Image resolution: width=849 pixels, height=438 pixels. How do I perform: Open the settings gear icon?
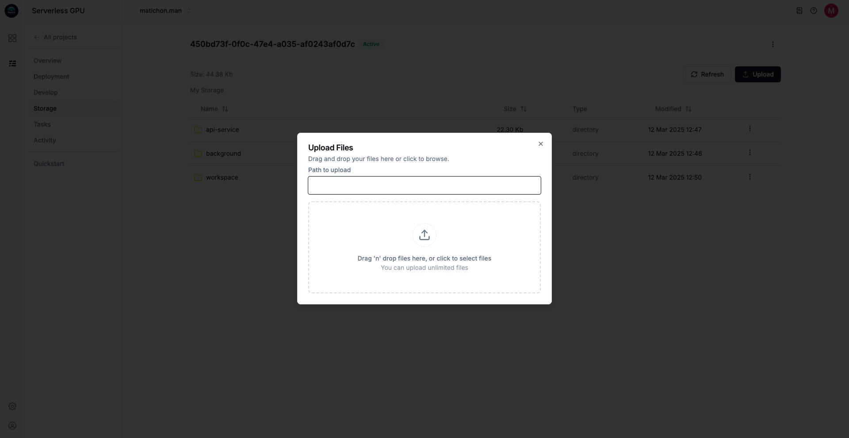coord(12,406)
